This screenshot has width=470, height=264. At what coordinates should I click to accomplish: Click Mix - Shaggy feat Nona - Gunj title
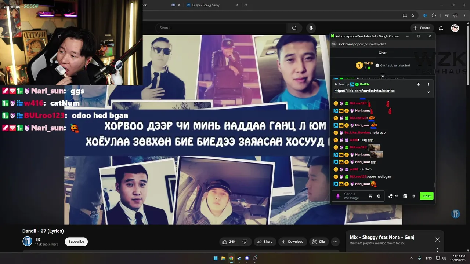tap(382, 237)
